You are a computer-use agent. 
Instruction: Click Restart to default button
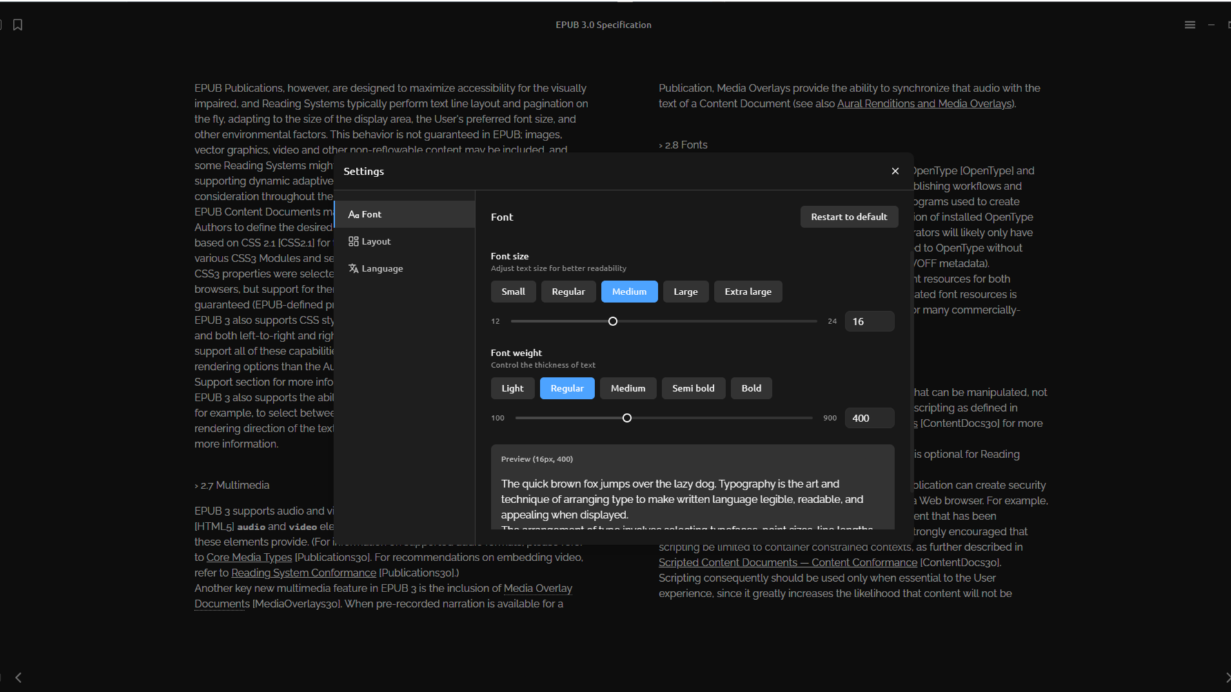pyautogui.click(x=849, y=216)
